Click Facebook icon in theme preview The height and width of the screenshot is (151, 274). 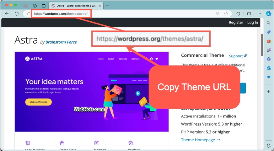point(152,59)
